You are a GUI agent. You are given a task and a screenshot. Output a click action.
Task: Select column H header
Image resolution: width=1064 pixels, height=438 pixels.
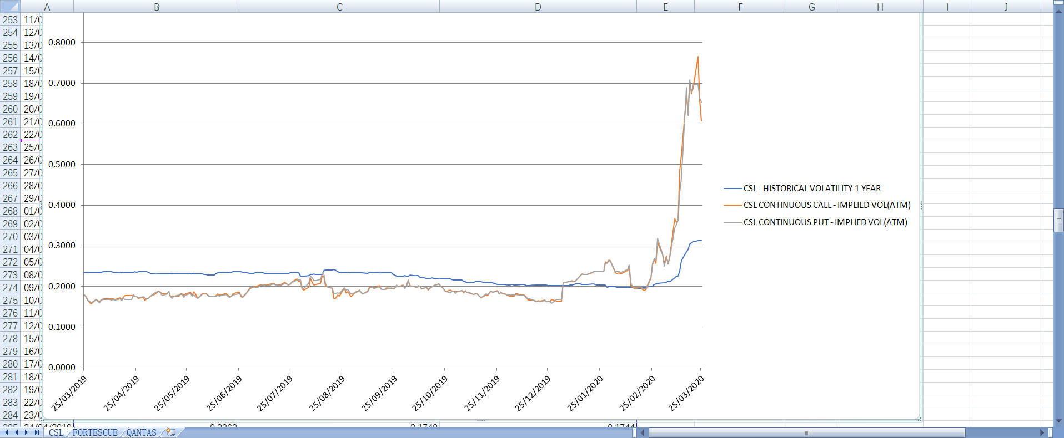point(880,7)
